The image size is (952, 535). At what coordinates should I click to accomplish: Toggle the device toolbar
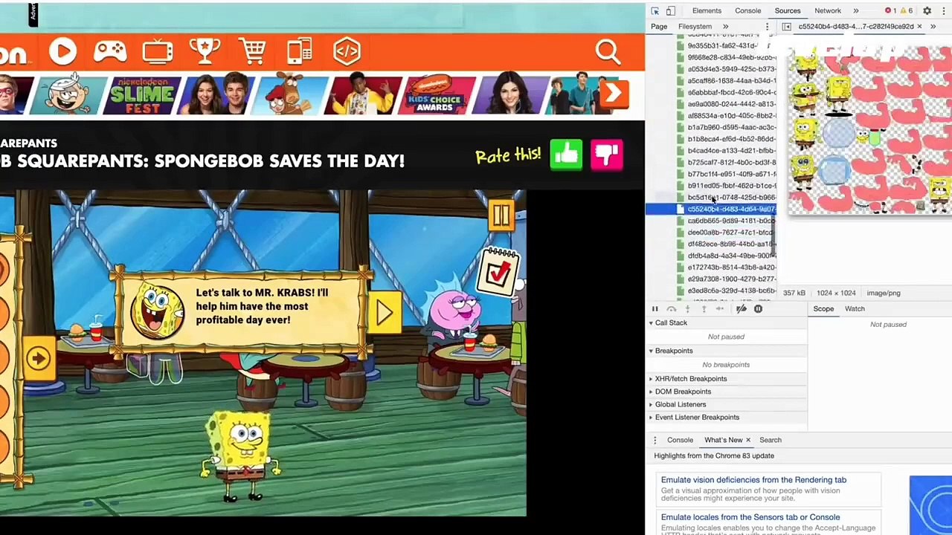coord(671,11)
